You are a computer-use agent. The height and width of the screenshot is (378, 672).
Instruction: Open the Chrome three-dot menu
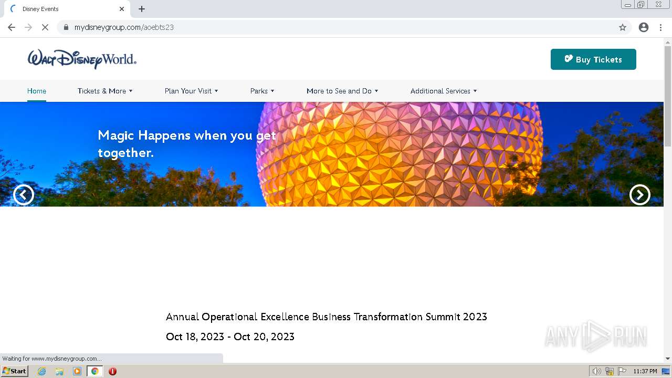(660, 27)
